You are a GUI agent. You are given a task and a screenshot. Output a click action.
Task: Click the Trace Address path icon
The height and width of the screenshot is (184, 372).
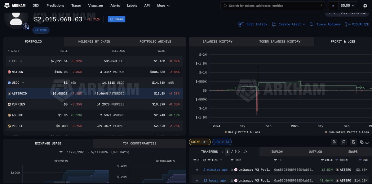(312, 24)
